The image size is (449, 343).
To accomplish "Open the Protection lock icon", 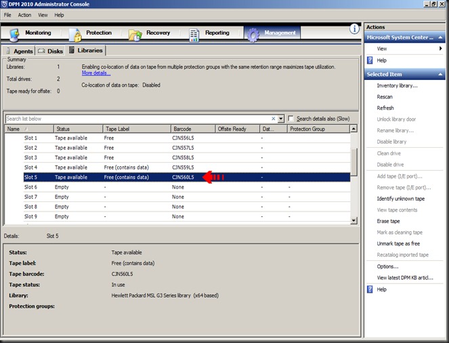I will click(75, 35).
